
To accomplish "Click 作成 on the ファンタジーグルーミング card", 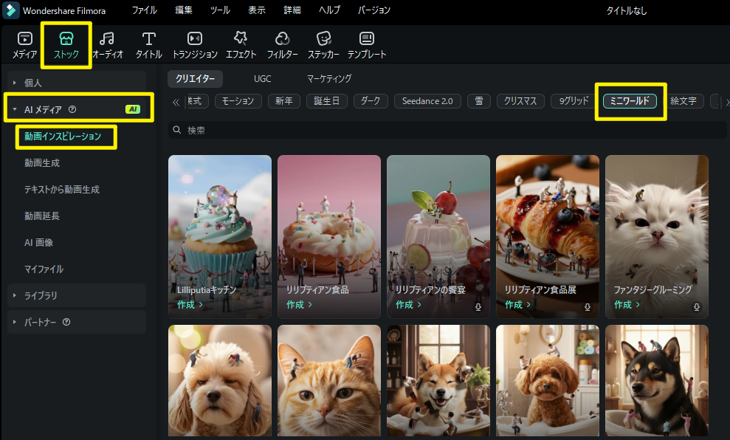I will [x=627, y=304].
